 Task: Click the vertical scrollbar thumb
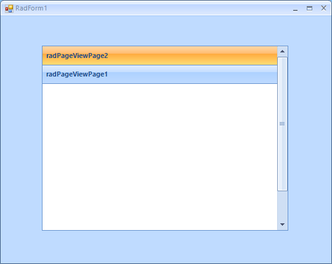[282, 124]
